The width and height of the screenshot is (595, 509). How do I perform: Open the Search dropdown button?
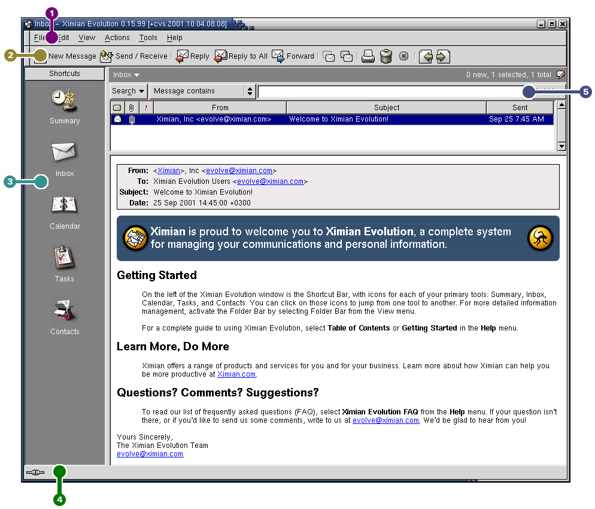click(128, 91)
